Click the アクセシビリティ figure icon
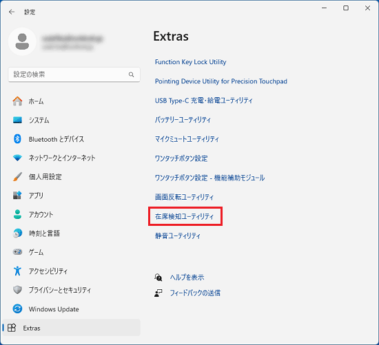Screen dimensions: 379x345 (17, 271)
